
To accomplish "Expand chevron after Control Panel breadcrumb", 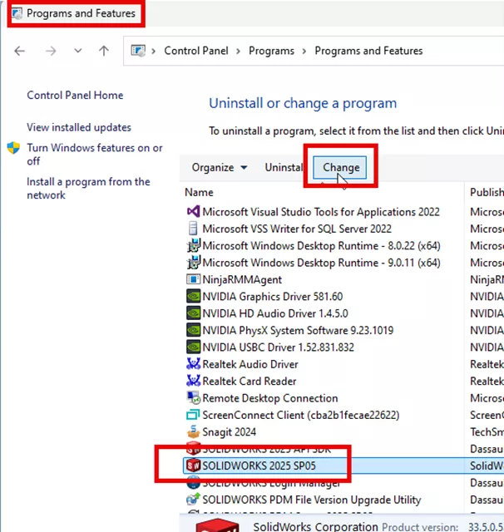I will (238, 52).
